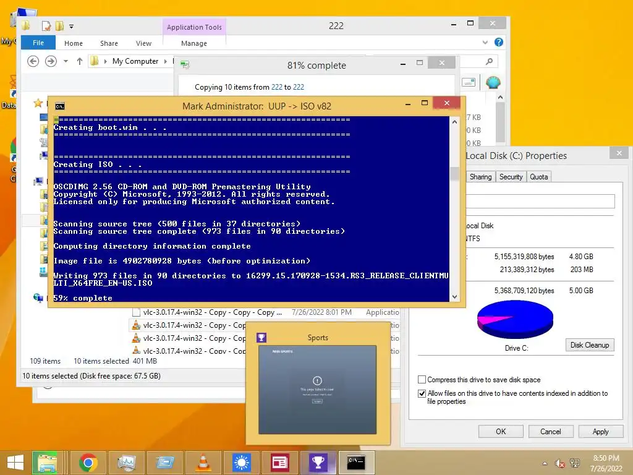The height and width of the screenshot is (475, 633).
Task: Open the Manage tab under Application Tools
Action: (194, 43)
